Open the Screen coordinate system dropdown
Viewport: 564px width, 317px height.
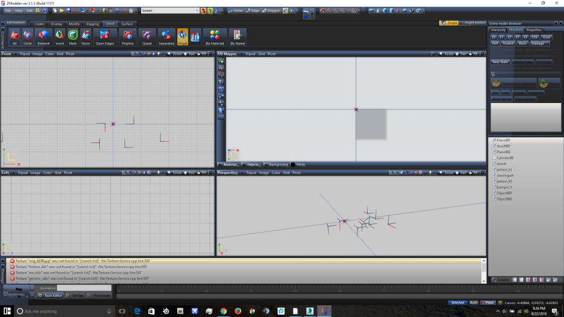click(x=196, y=10)
